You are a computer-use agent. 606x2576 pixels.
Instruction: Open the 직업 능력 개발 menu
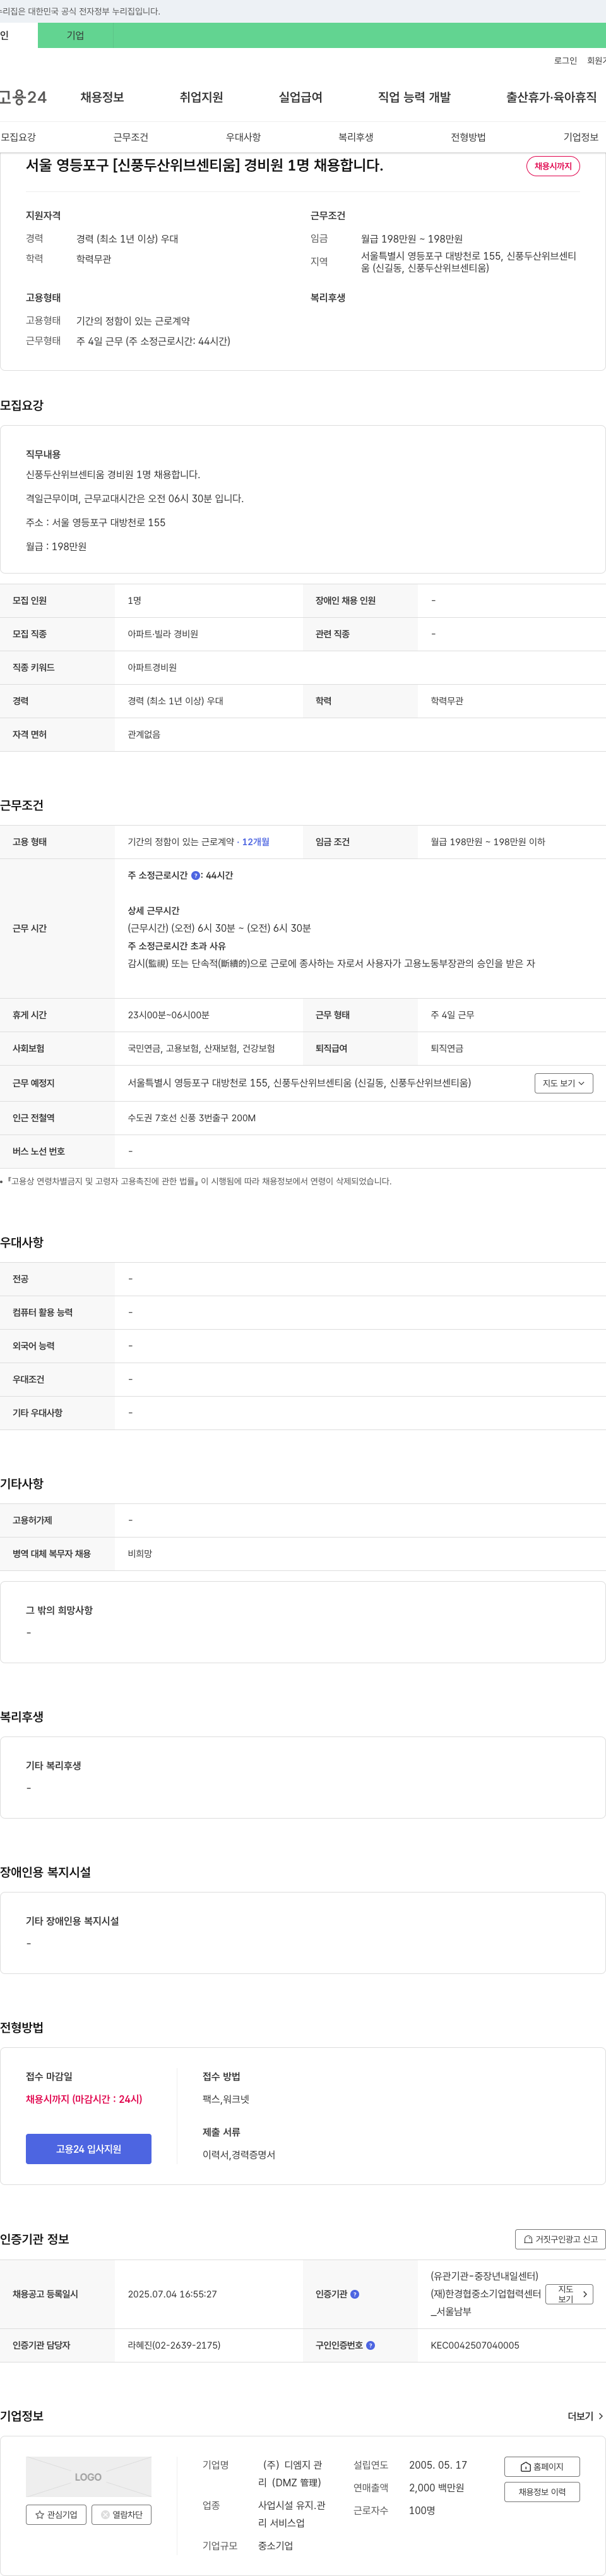[x=414, y=97]
